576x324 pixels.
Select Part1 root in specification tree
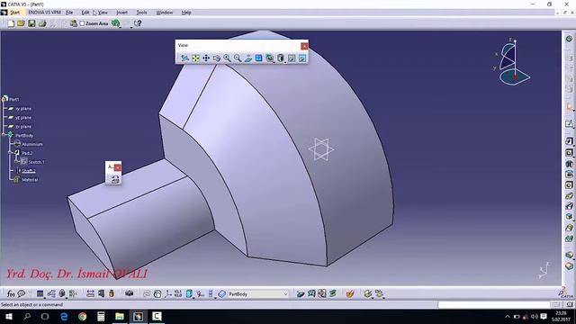(x=14, y=99)
